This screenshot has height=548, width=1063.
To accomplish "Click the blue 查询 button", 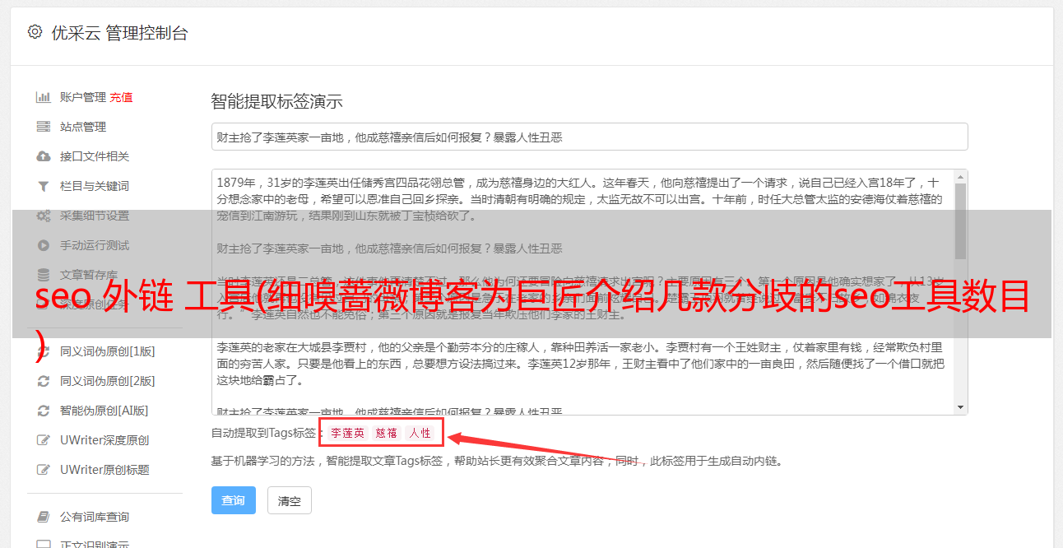I will [x=234, y=500].
